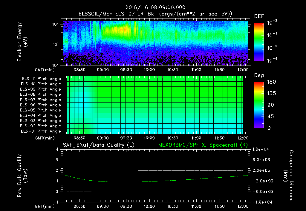Click the 09:30 tick label under the spectrogram
The height and width of the screenshot is (211, 306).
tap(126, 70)
